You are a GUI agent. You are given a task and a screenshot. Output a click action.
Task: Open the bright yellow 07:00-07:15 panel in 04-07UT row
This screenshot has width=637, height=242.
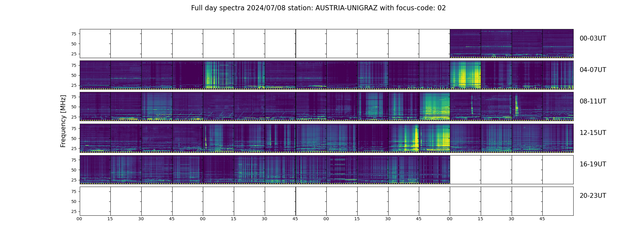click(x=465, y=75)
